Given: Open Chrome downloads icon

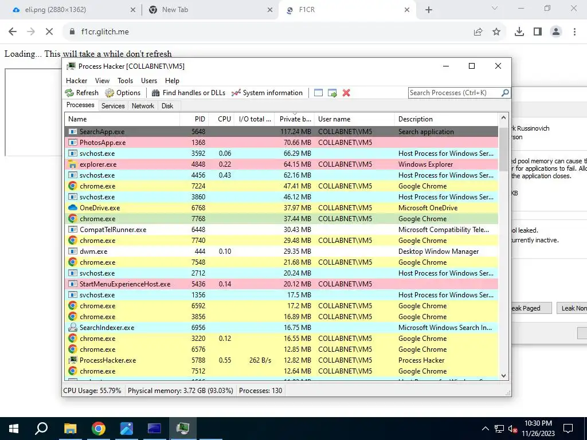Looking at the screenshot, I should [x=519, y=32].
